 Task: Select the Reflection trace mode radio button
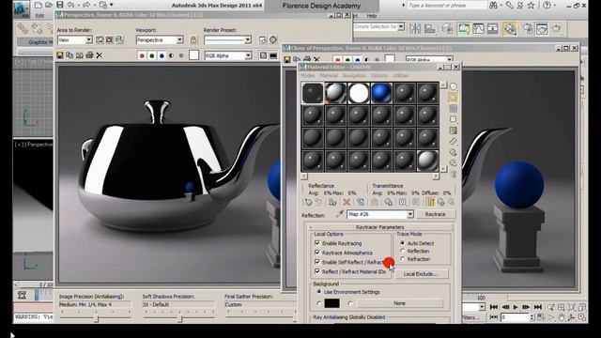403,251
